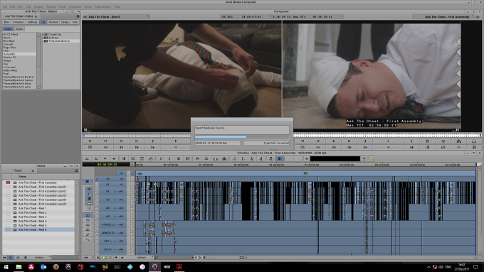Toggle the source A2 track selector

pyautogui.click(x=107, y=200)
